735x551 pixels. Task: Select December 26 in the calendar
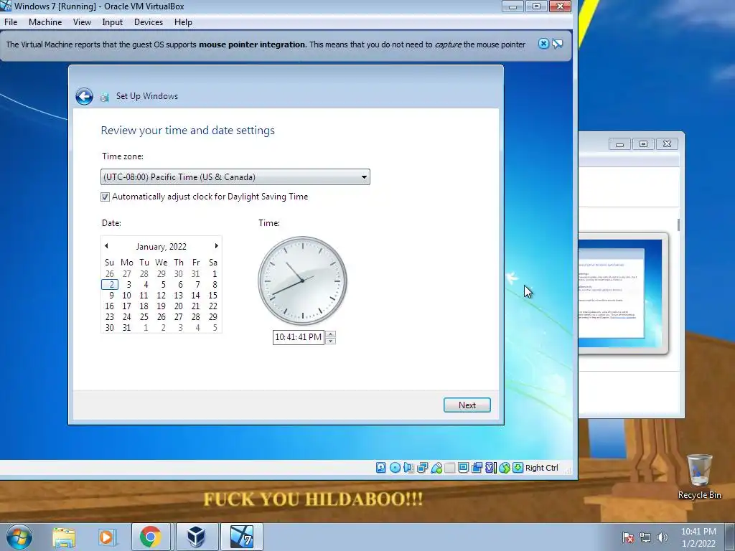point(110,273)
